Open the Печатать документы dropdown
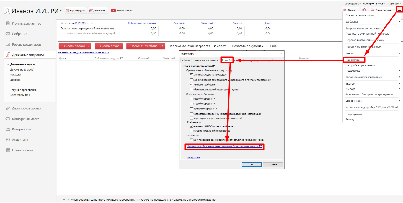The width and height of the screenshot is (403, 203). [250, 46]
